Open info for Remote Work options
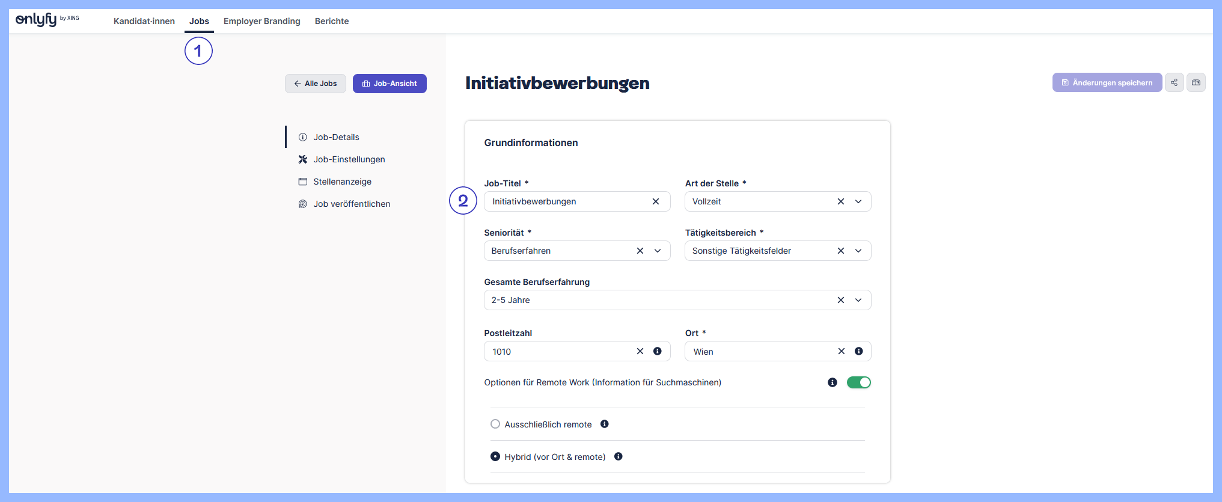Image resolution: width=1222 pixels, height=502 pixels. (832, 382)
